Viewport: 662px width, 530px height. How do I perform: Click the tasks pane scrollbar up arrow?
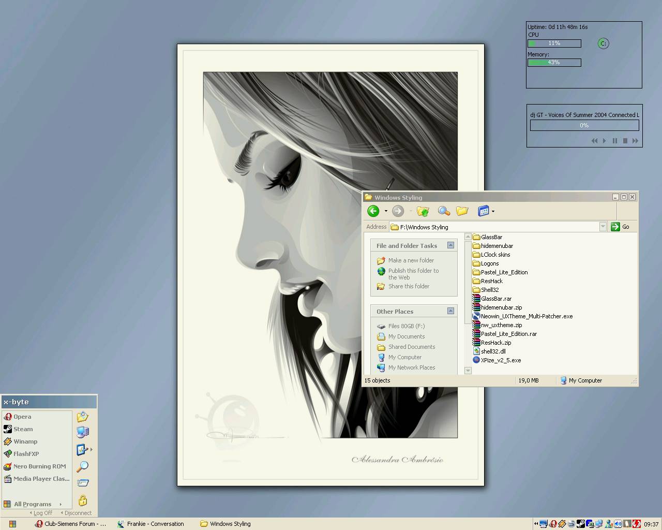pos(468,237)
